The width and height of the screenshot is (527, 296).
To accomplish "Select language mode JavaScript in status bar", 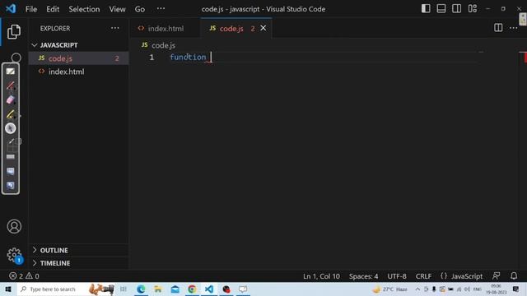I will click(467, 276).
